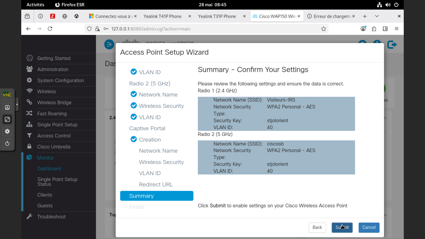Open the Clients link under Monitor

[45, 195]
